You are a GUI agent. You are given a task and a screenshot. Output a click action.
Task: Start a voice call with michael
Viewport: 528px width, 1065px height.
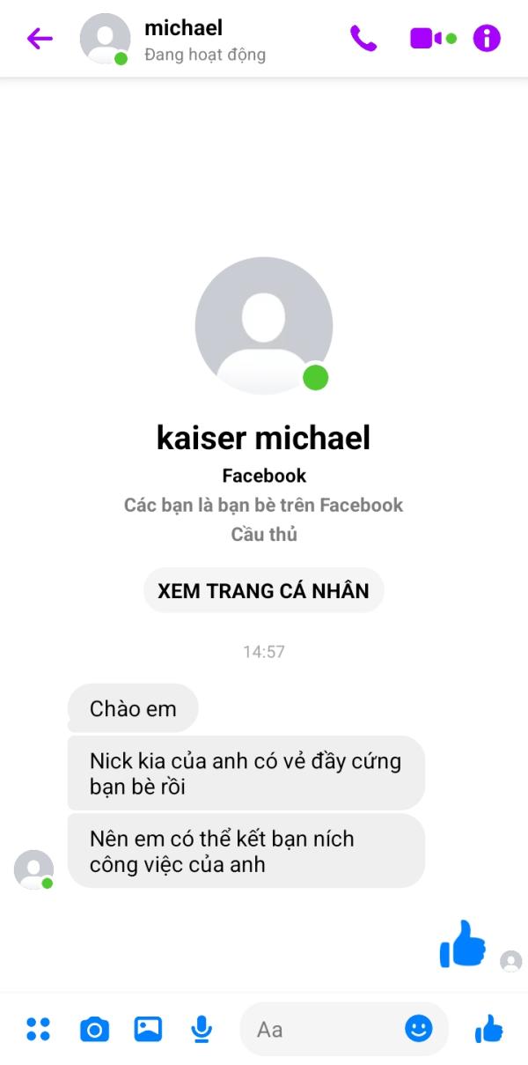click(x=363, y=39)
